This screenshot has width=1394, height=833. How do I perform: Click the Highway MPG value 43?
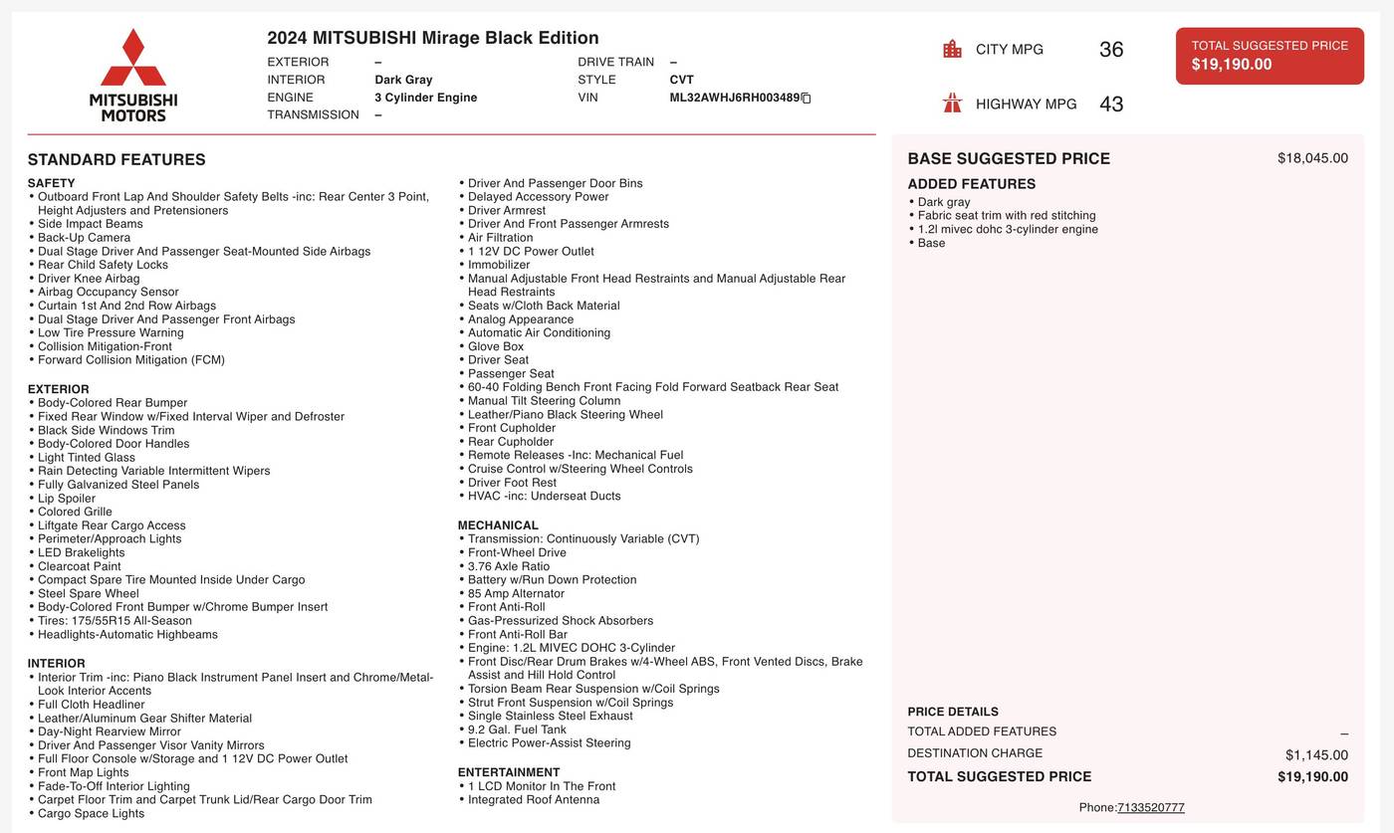[x=1111, y=104]
